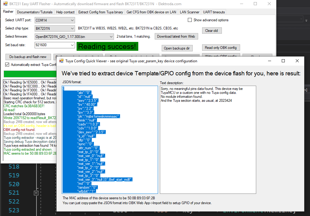The height and width of the screenshot is (216, 310).
Task: Close the Tuya Config Quick Viewer window
Action: (x=297, y=61)
